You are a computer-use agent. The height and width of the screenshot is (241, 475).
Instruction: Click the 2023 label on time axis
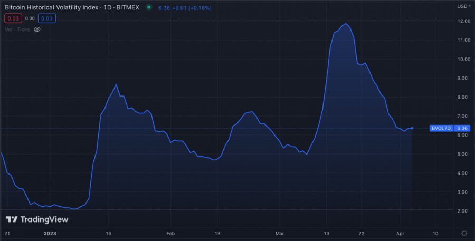tap(50, 233)
